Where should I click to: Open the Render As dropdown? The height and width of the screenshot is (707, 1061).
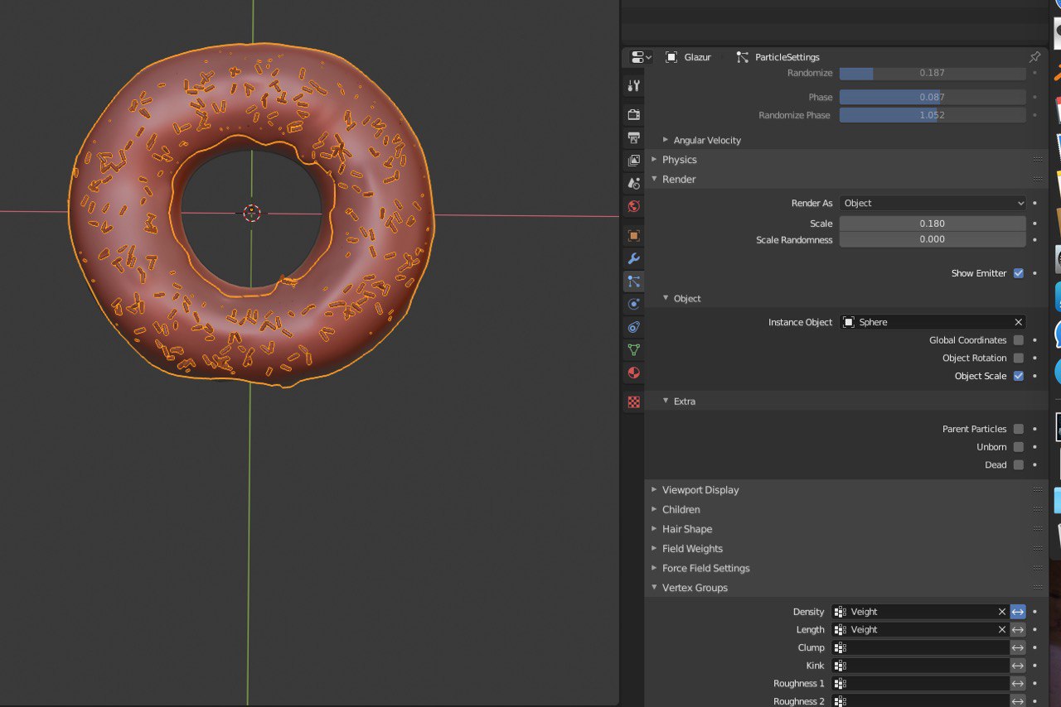point(933,203)
